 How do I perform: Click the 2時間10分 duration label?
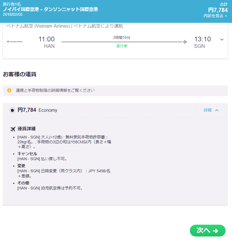click(122, 37)
